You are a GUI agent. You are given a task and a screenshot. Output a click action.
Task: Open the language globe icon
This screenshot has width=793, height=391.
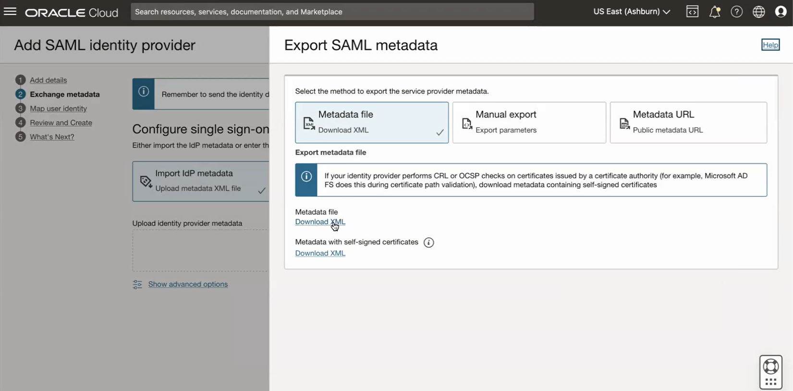coord(759,12)
